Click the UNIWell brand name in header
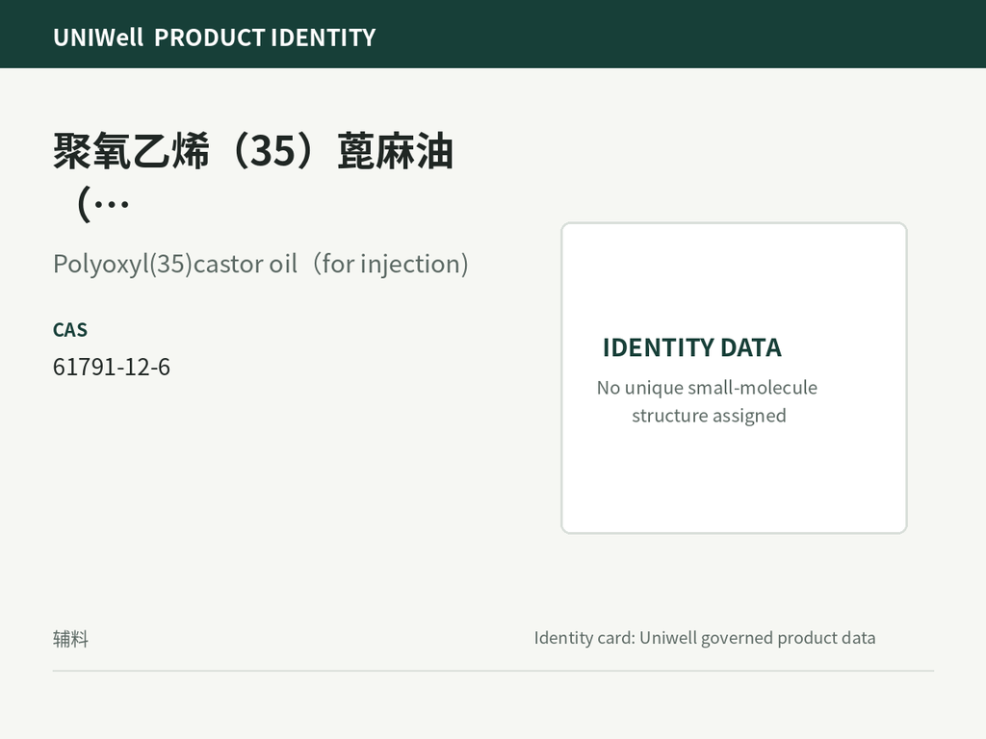 tap(98, 38)
